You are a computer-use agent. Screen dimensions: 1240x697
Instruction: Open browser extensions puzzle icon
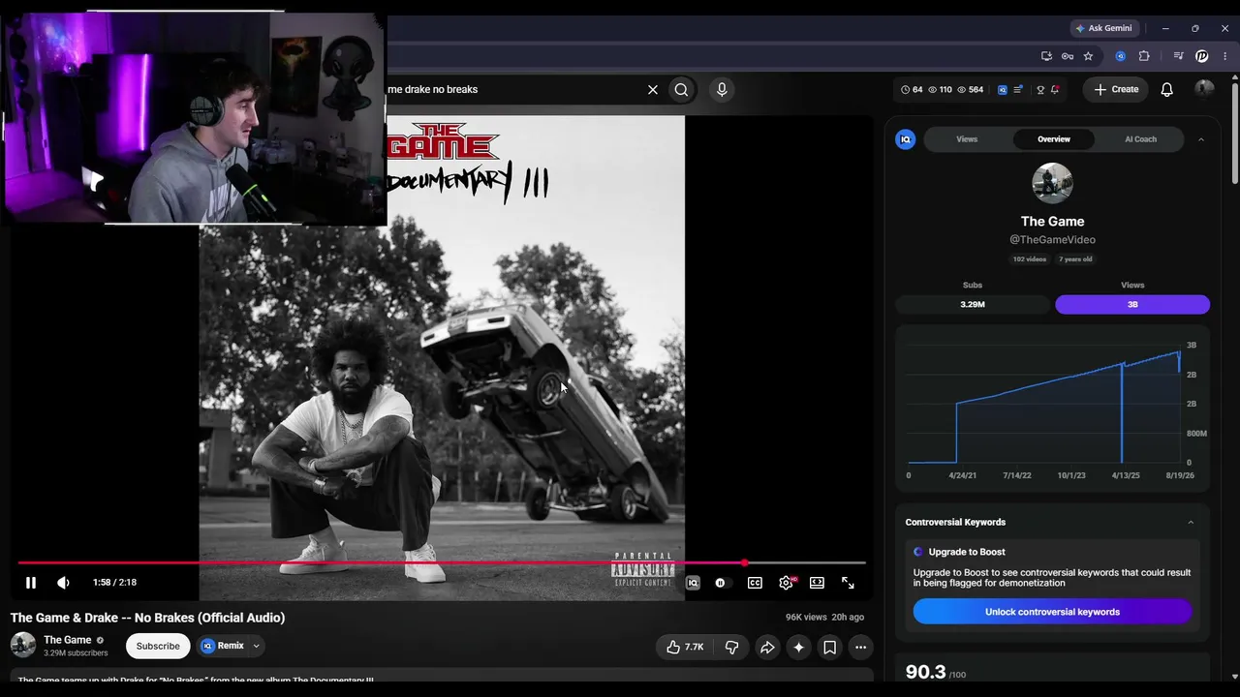tap(1144, 56)
